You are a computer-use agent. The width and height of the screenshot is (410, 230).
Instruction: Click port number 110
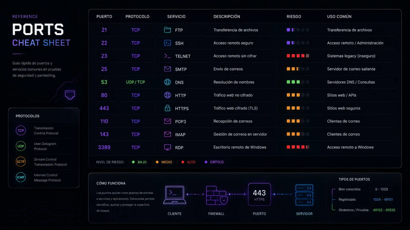tap(104, 121)
